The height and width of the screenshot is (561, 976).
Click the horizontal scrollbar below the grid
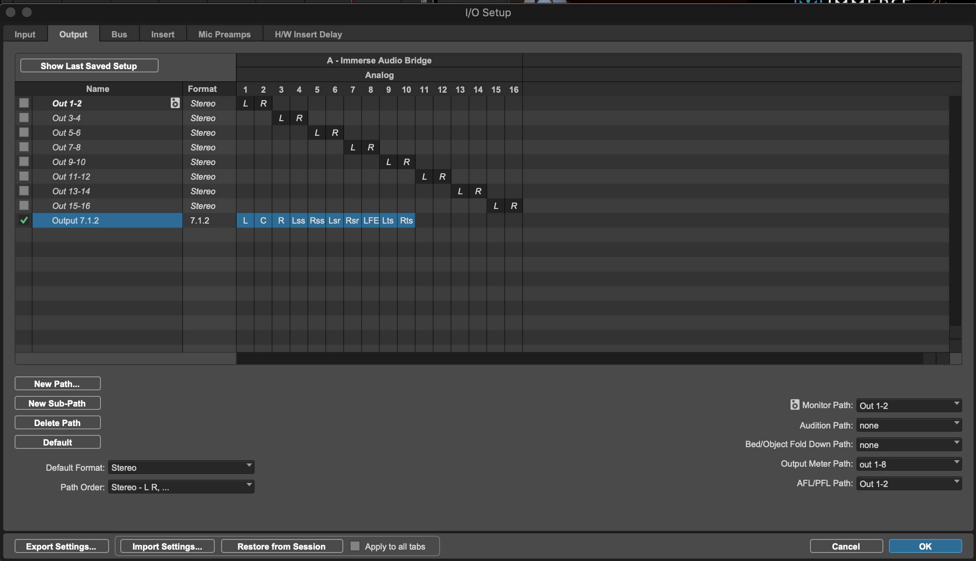[x=577, y=359]
